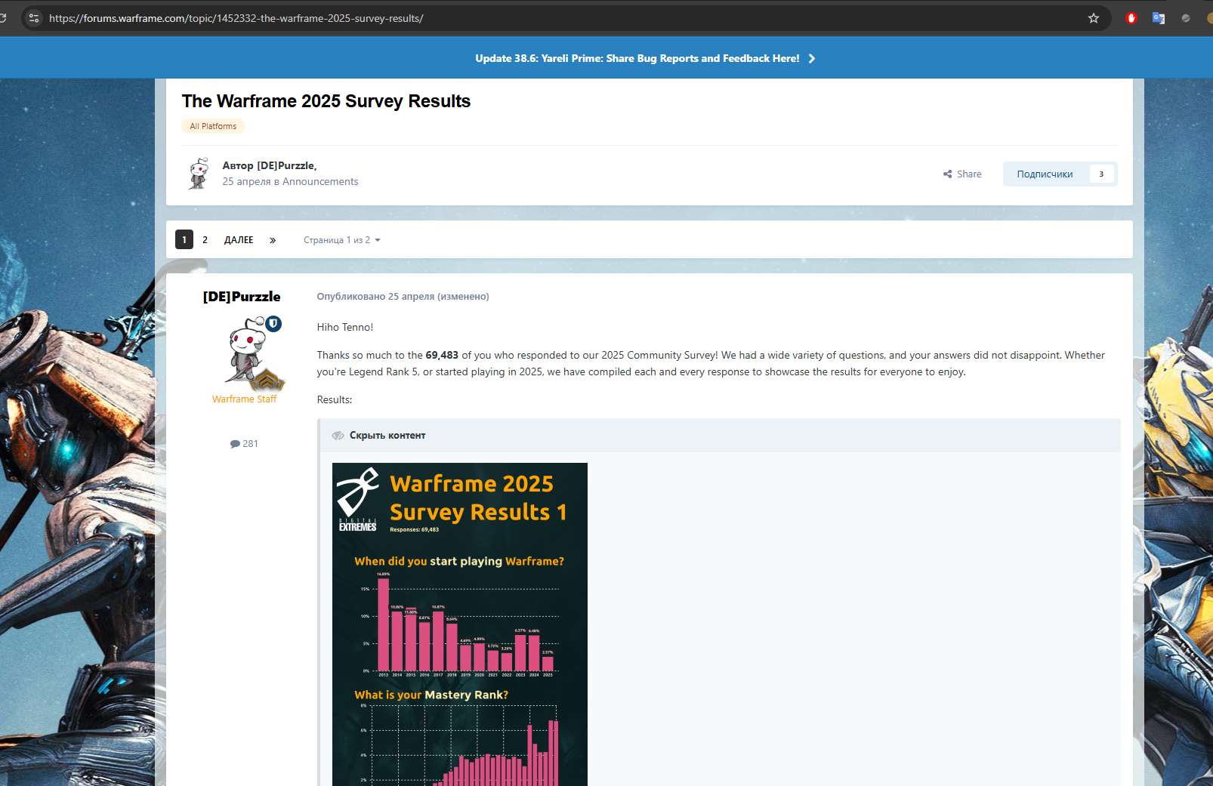
Task: Open the Страница 1 из 2 page dropdown
Action: pos(342,239)
